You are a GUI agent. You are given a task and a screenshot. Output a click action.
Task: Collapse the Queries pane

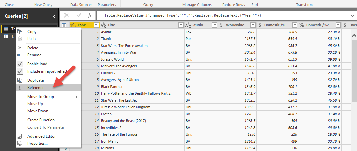click(x=54, y=16)
